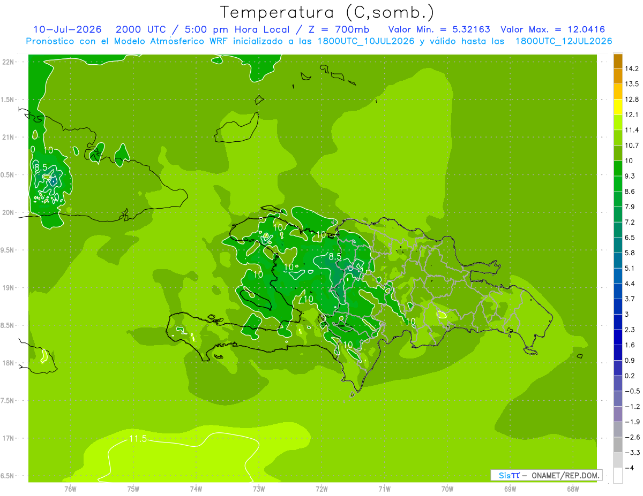Click longitude axis label "73W"

pos(259,489)
